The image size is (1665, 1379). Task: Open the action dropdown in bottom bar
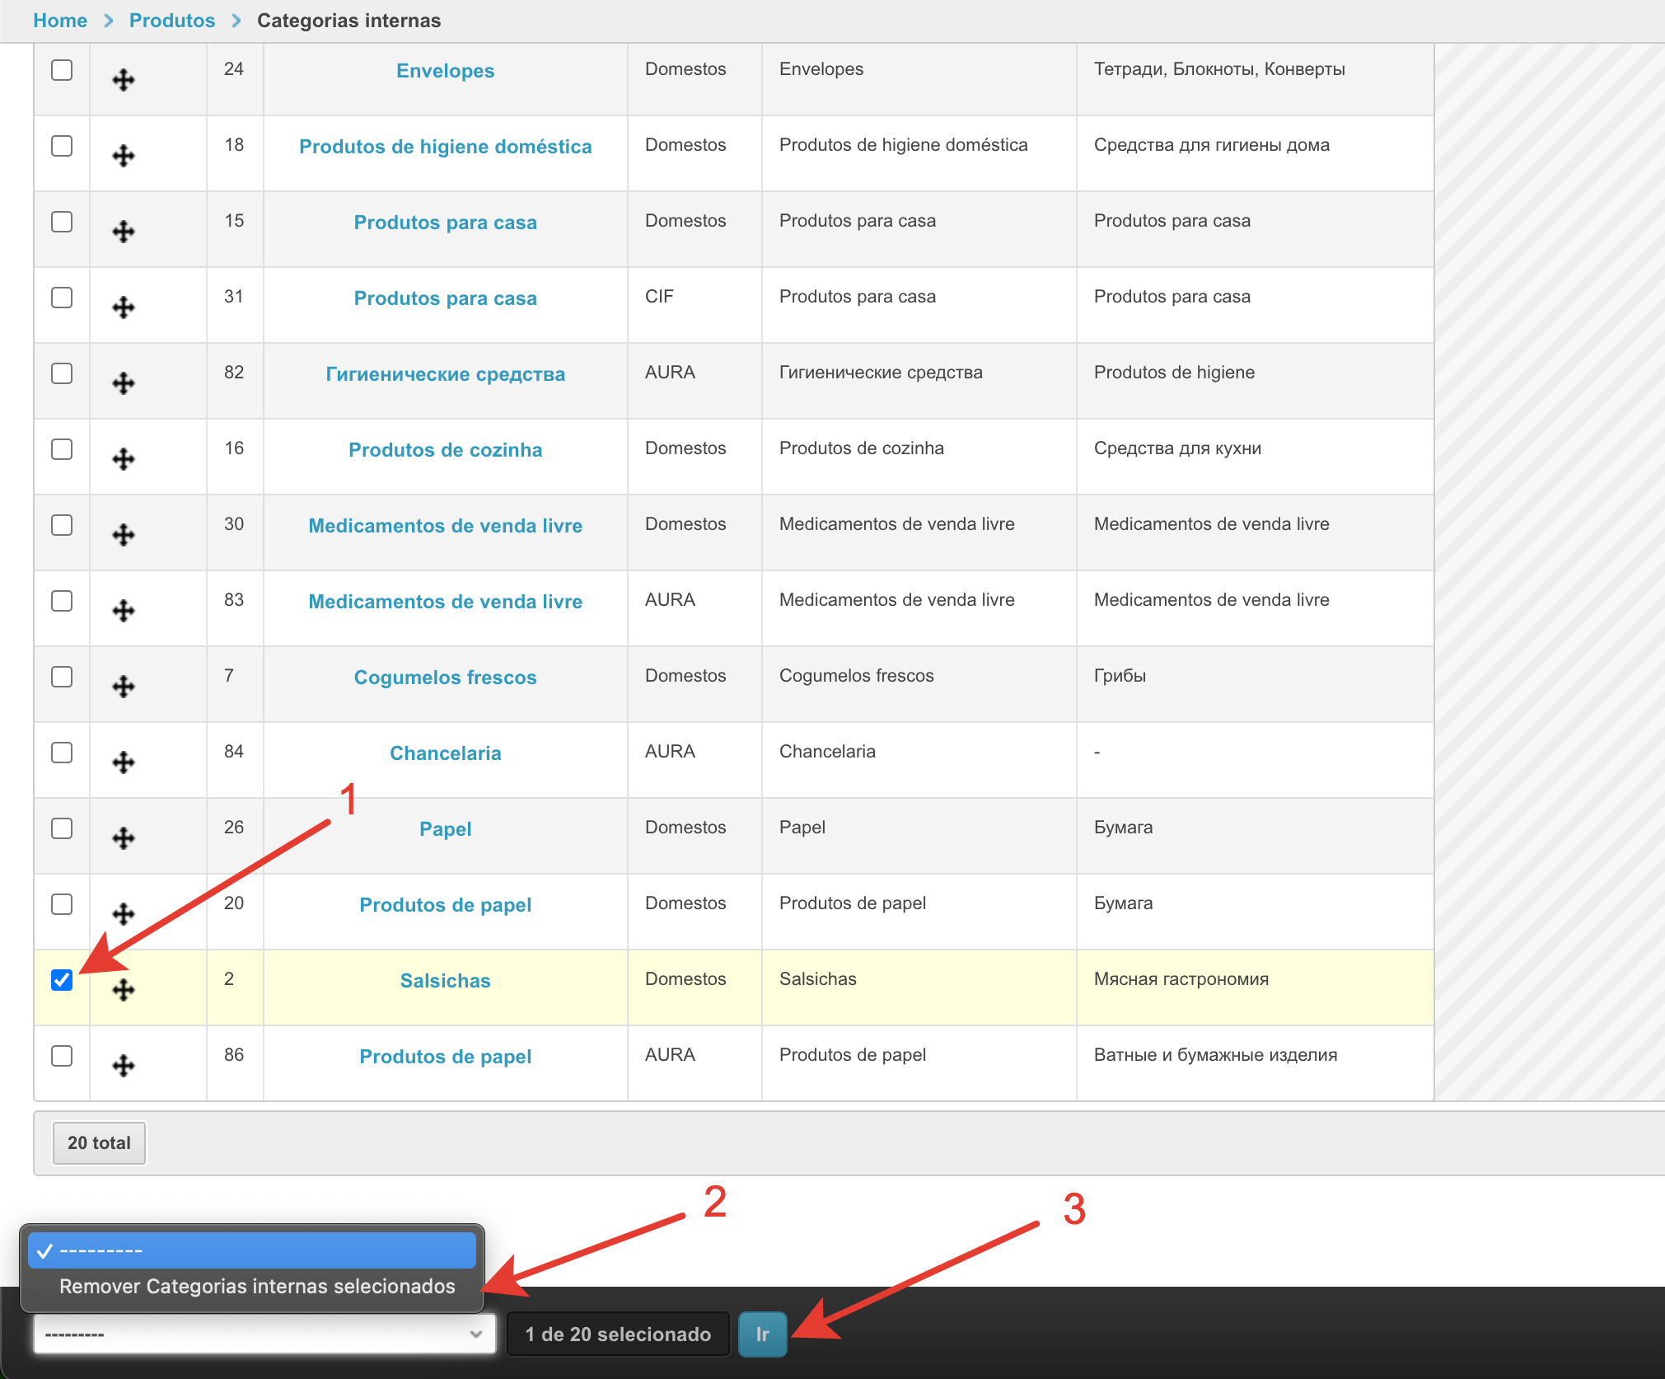point(264,1334)
